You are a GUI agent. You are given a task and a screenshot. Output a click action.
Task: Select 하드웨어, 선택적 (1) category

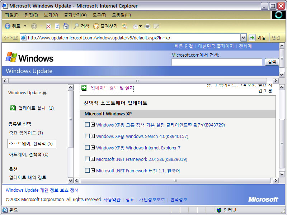29,154
